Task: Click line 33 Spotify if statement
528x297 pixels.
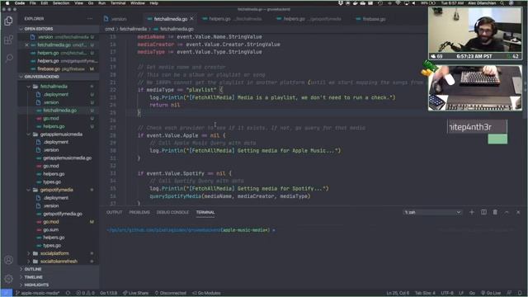Action: [x=185, y=173]
